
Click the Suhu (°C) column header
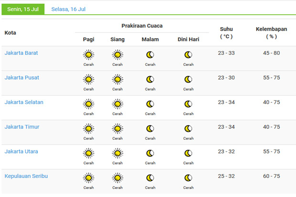(226, 32)
